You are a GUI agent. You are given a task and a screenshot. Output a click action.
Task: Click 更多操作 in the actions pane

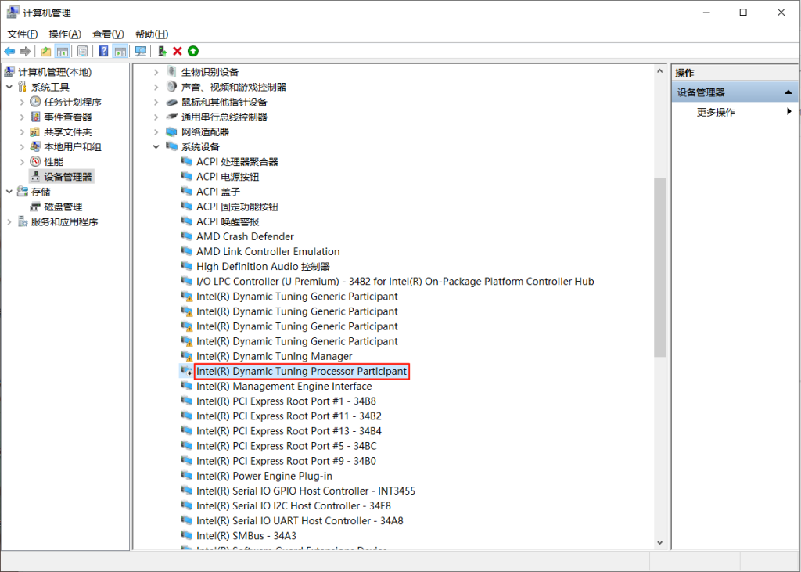[716, 113]
